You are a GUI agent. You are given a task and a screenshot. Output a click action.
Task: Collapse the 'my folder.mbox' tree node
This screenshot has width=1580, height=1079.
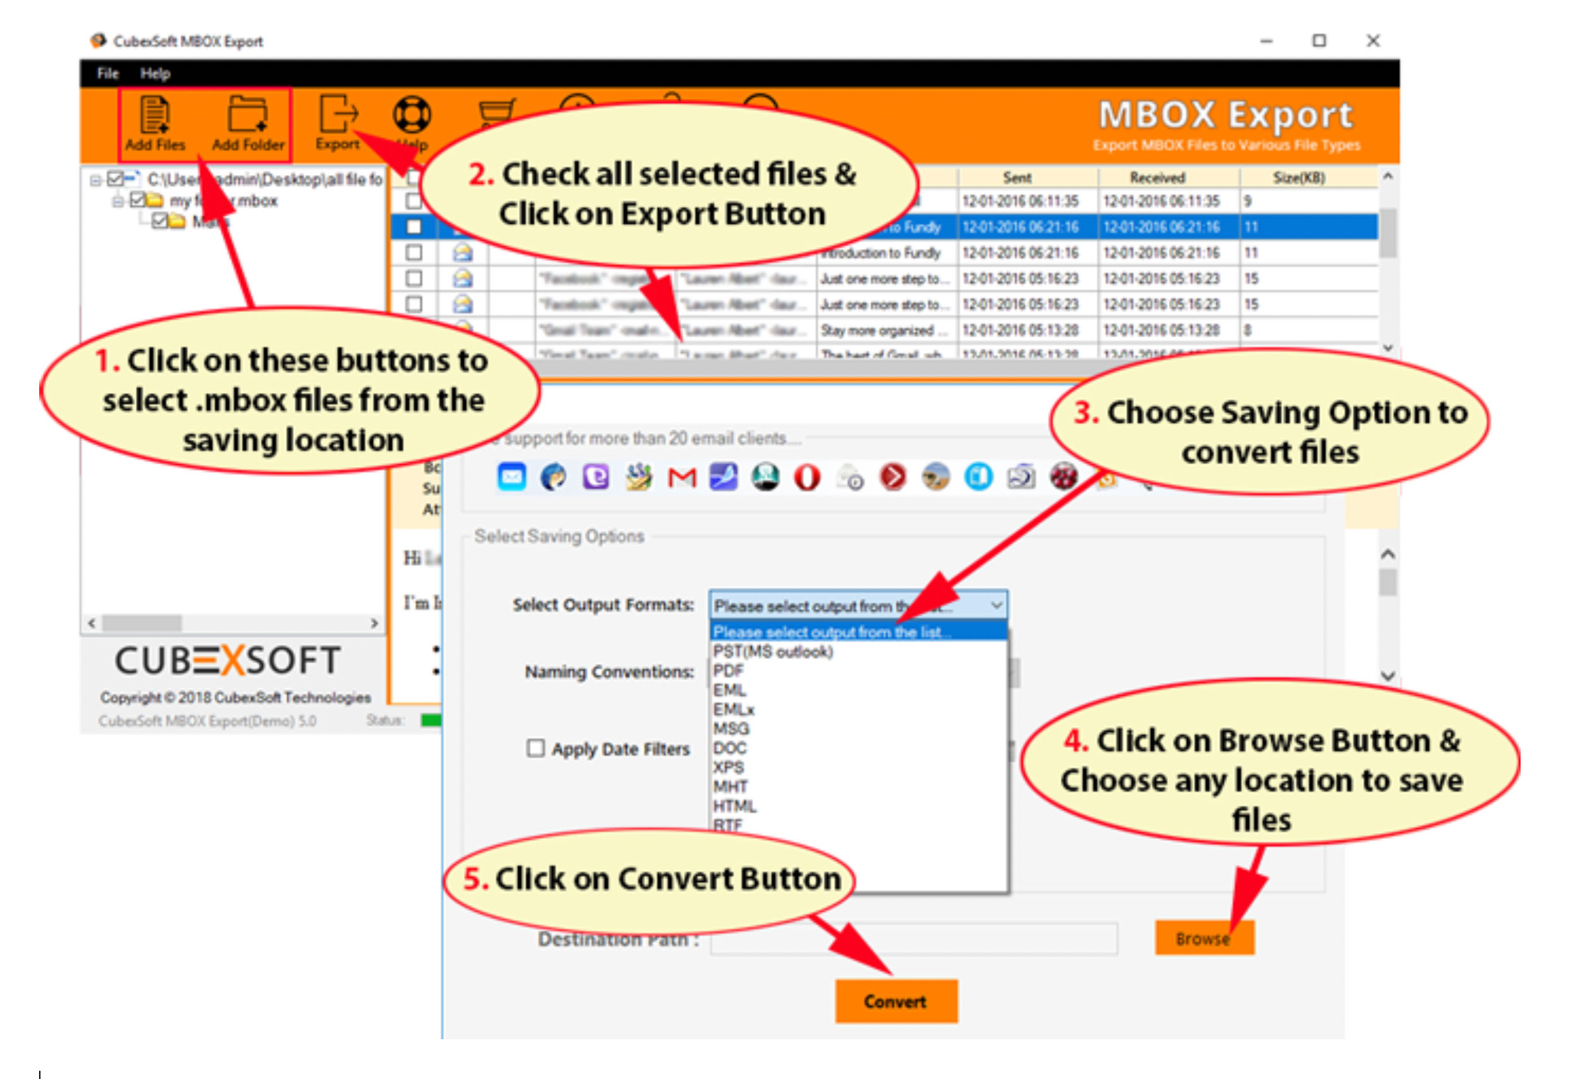click(118, 201)
